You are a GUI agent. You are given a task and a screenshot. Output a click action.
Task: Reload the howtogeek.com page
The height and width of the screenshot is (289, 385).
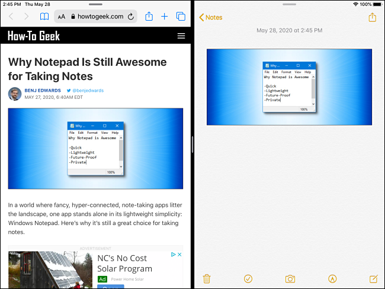(x=131, y=17)
